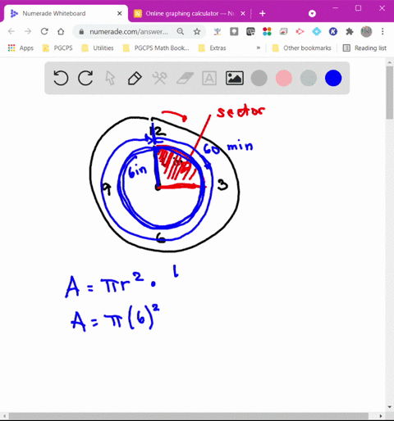Expand the hidden bookmarks chevron
The image size is (394, 421).
pos(259,48)
